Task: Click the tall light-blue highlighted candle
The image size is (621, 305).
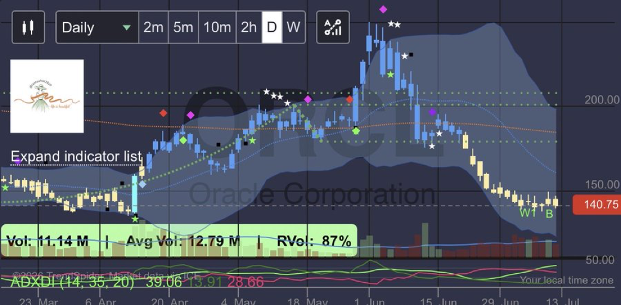Action: 134,194
